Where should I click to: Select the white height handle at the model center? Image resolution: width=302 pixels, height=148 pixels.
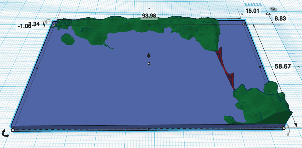tap(149, 63)
